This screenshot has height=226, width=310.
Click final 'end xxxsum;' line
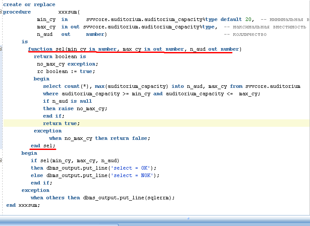23,205
